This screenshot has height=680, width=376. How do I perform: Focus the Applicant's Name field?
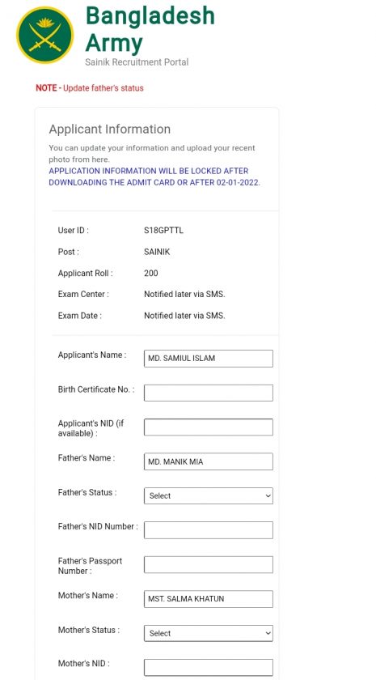(x=209, y=359)
